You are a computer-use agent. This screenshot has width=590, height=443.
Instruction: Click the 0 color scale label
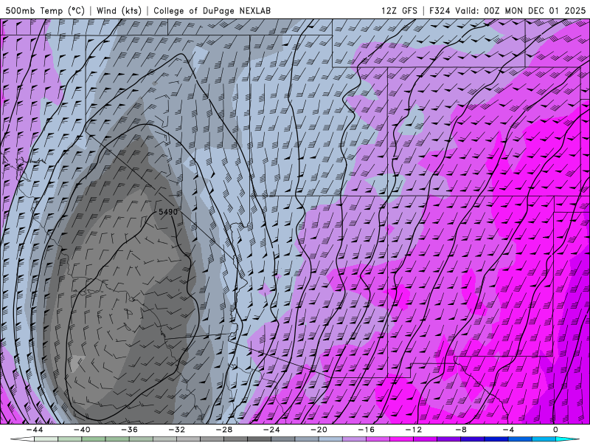point(555,430)
